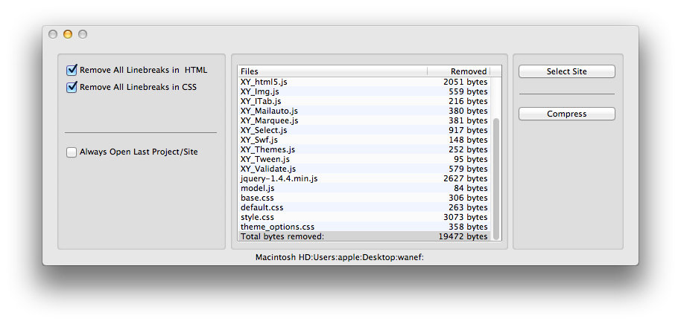The image size is (681, 324).
Task: Select the theme_options.css row
Action: [x=364, y=227]
